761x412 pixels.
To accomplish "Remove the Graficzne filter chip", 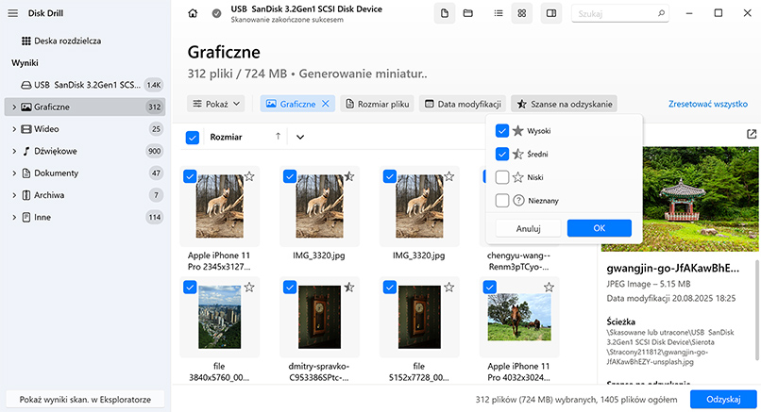I will coord(326,104).
